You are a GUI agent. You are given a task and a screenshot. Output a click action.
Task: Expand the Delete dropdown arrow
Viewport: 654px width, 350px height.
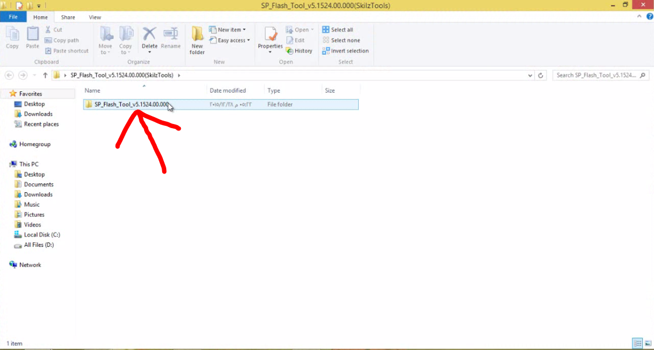click(149, 52)
